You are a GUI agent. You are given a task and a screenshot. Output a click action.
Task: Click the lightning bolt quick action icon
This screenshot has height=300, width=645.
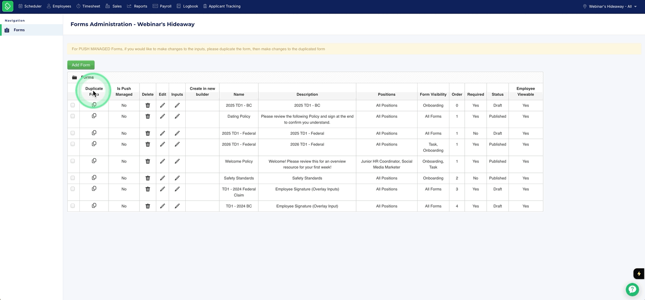click(x=639, y=274)
